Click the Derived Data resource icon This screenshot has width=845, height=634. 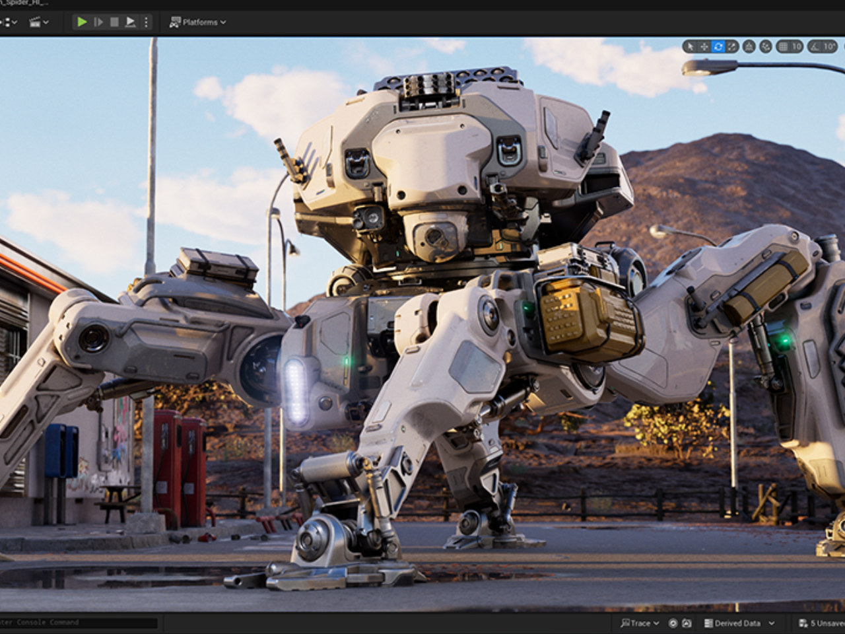[x=709, y=623]
